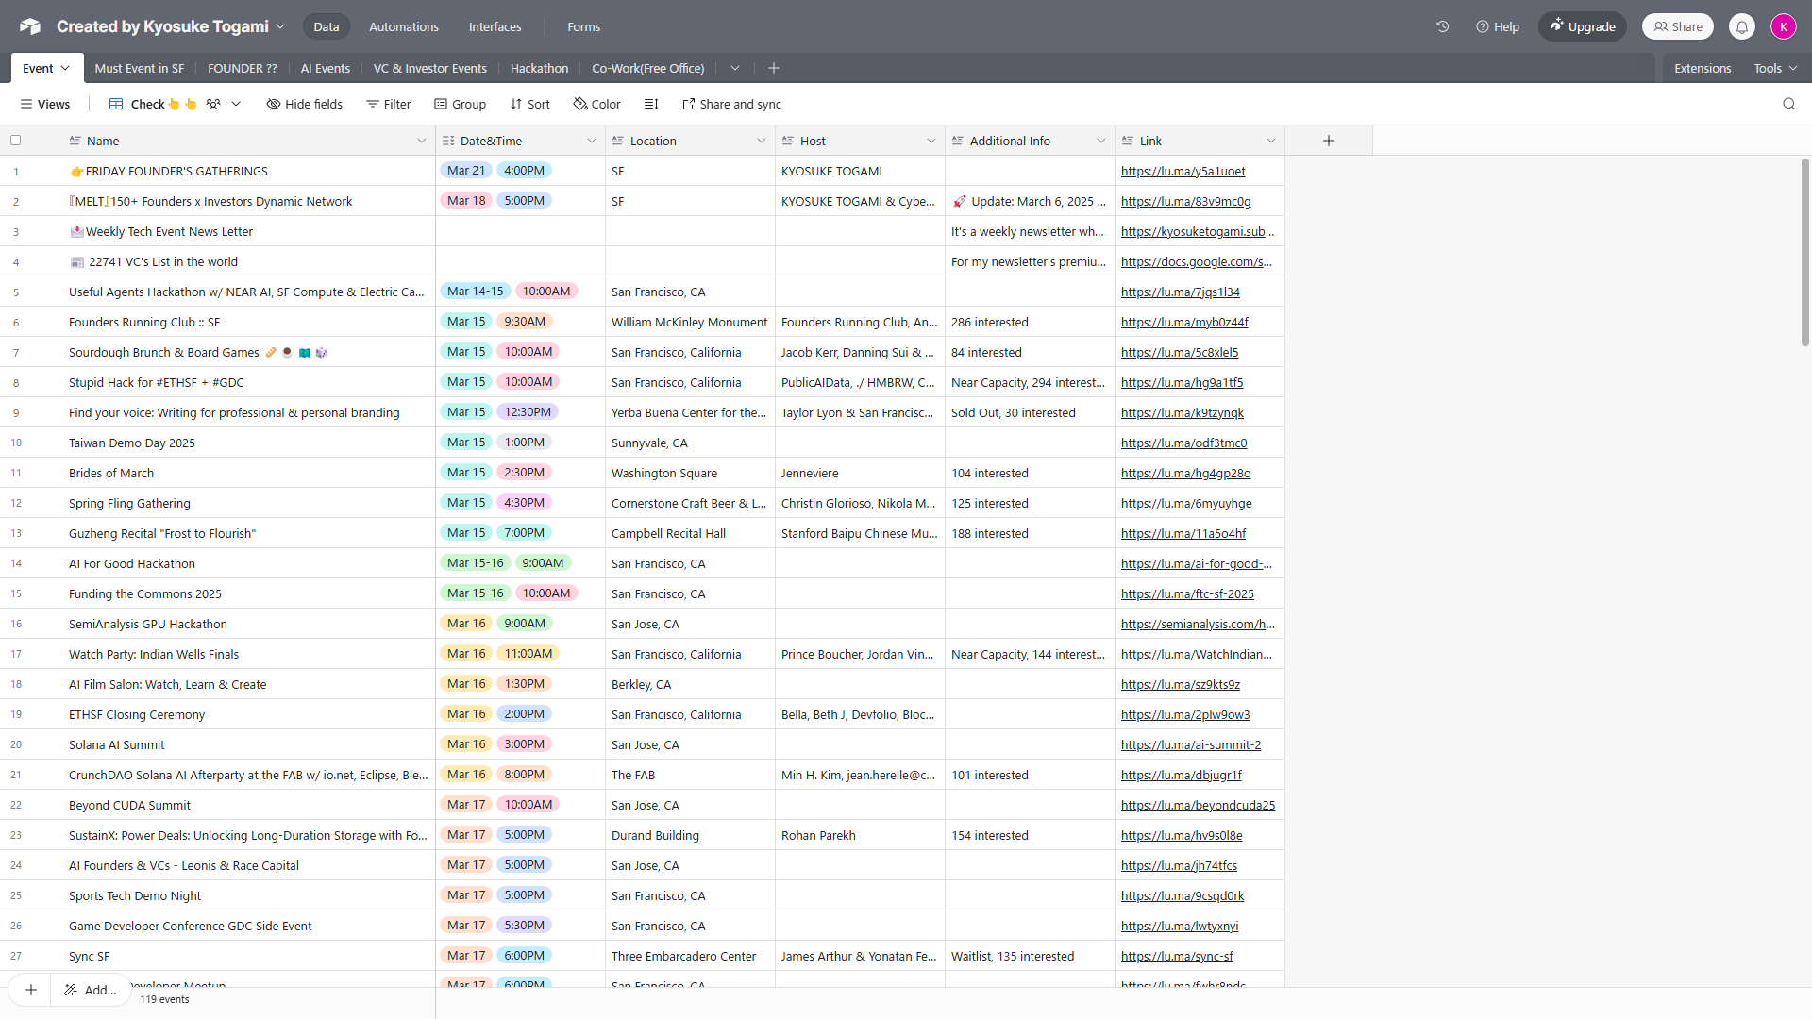Expand the Link column menu
The image size is (1812, 1019).
tap(1270, 141)
